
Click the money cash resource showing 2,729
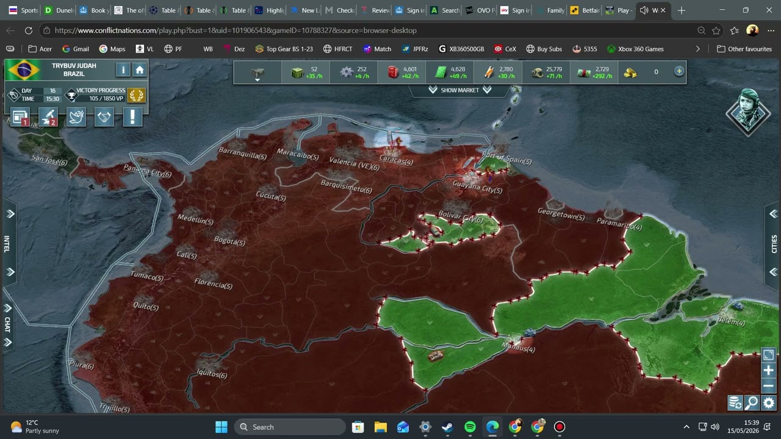(595, 72)
